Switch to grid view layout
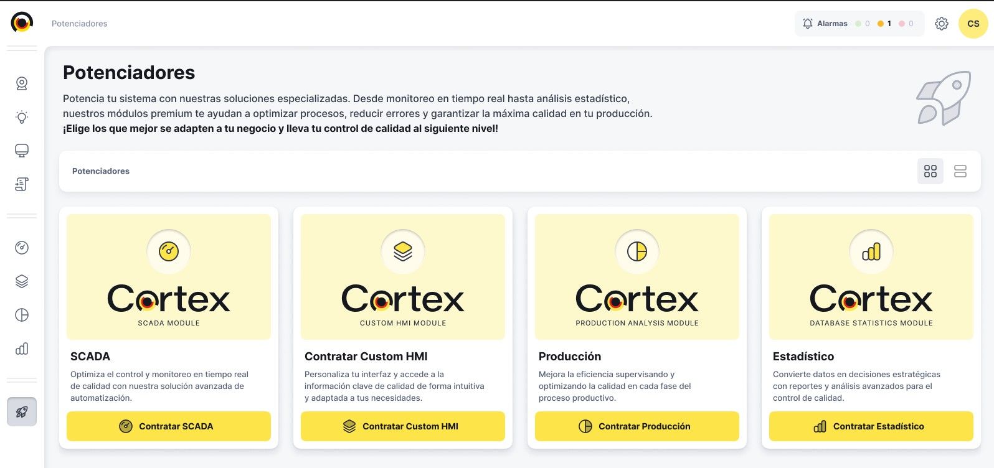The height and width of the screenshot is (468, 994). (930, 171)
